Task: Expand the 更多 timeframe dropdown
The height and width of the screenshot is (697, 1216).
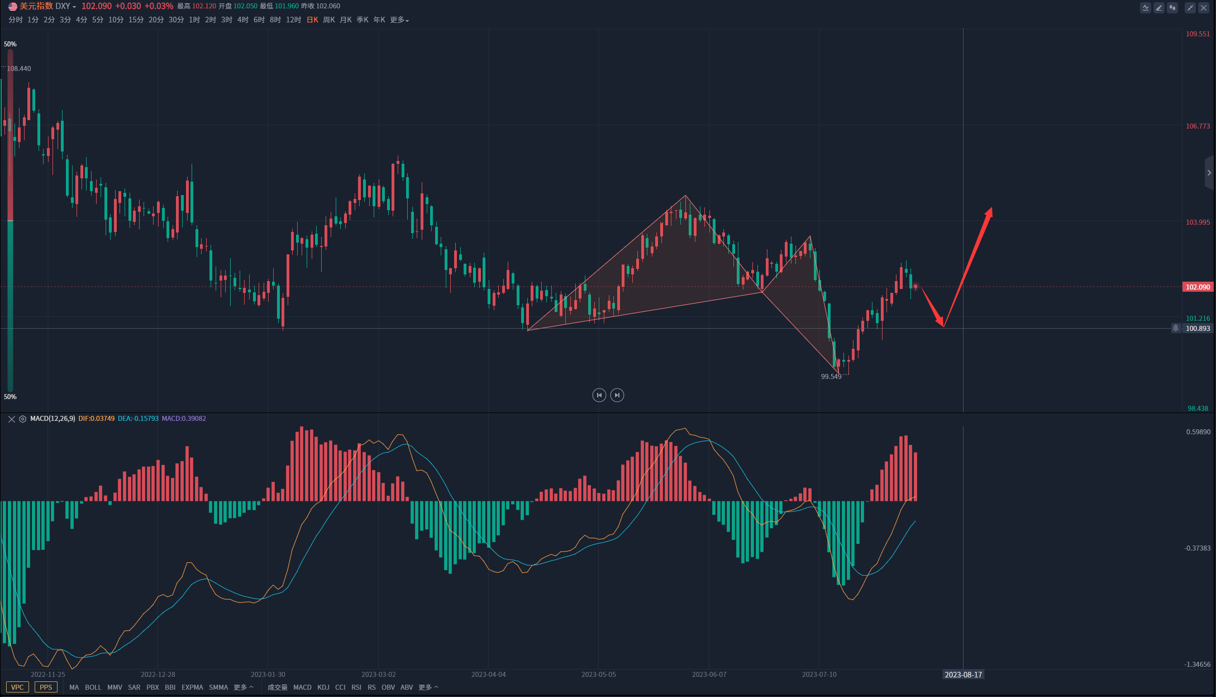Action: [x=399, y=20]
